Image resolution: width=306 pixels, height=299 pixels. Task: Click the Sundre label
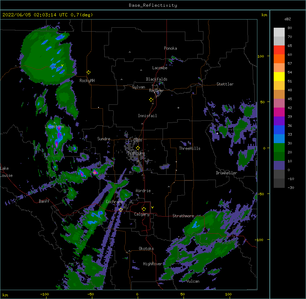104,139
